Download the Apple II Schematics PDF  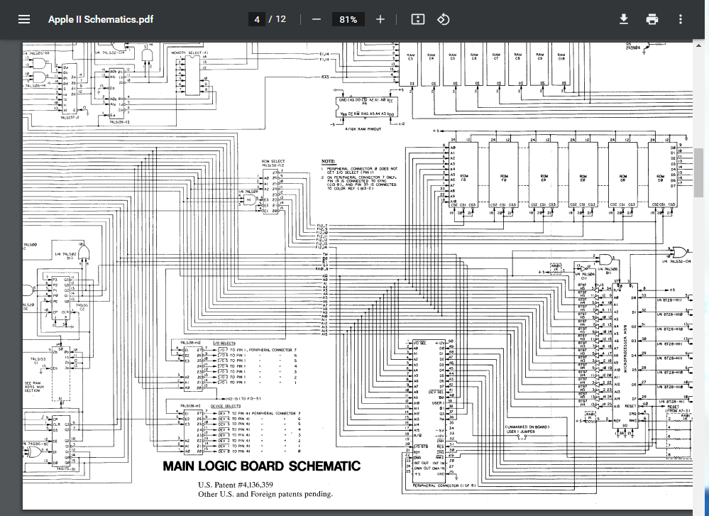[624, 19]
